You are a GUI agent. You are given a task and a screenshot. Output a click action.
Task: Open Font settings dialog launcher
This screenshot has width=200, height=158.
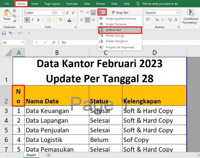point(75,27)
